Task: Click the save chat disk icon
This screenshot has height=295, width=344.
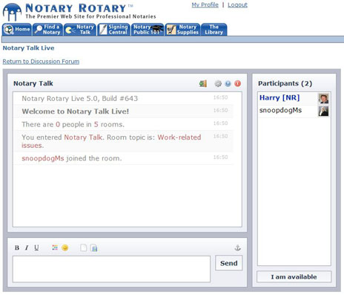Action: 94,248
